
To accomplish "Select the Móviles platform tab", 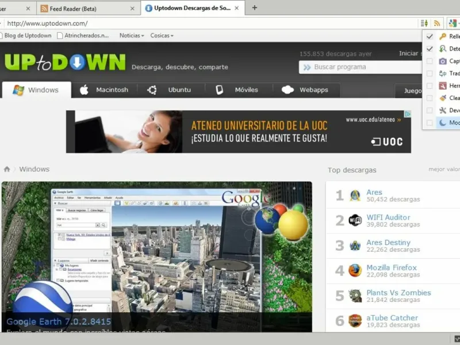I will 238,90.
